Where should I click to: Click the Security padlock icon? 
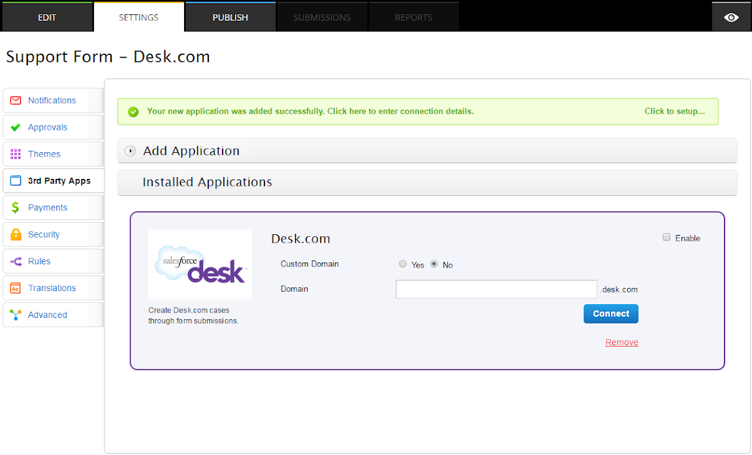(x=16, y=234)
